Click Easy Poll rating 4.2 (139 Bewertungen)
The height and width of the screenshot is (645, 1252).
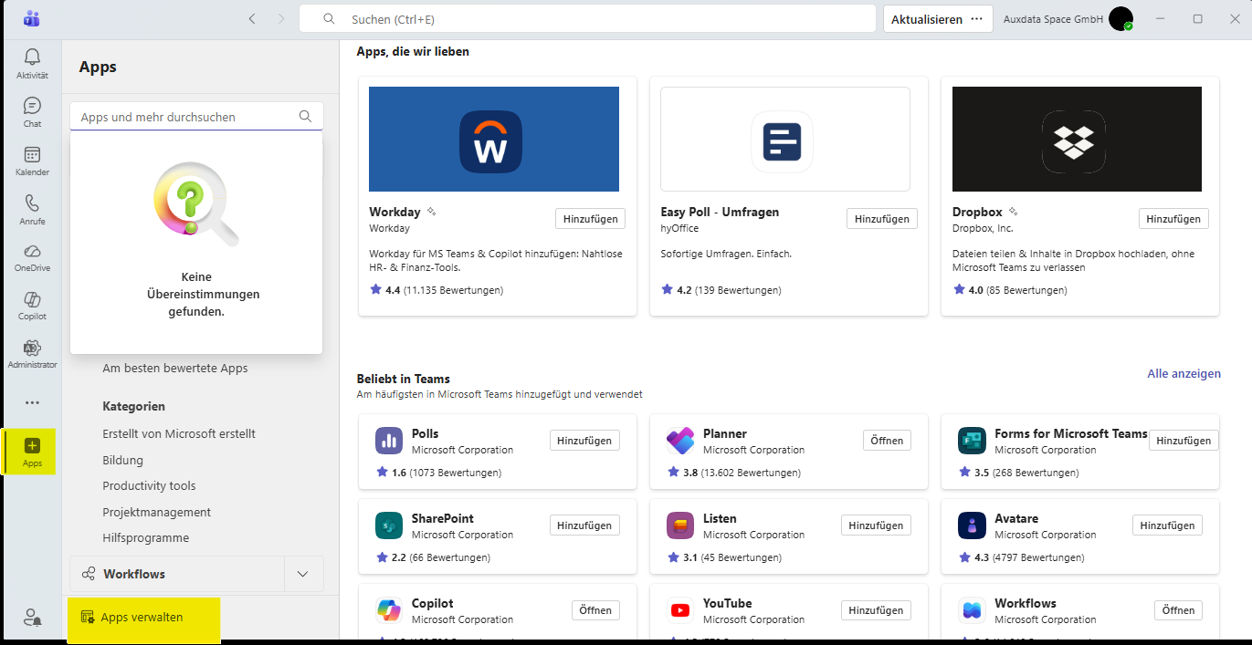coord(721,290)
